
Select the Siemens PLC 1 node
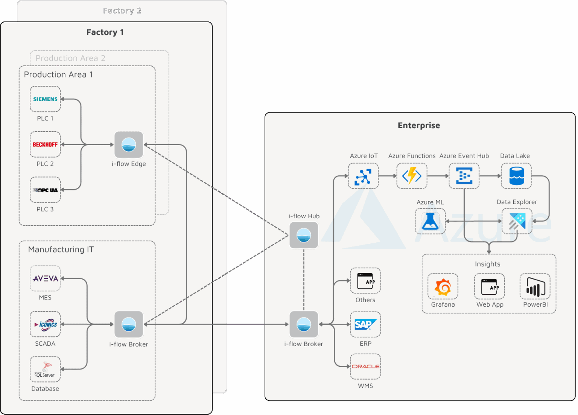[45, 99]
